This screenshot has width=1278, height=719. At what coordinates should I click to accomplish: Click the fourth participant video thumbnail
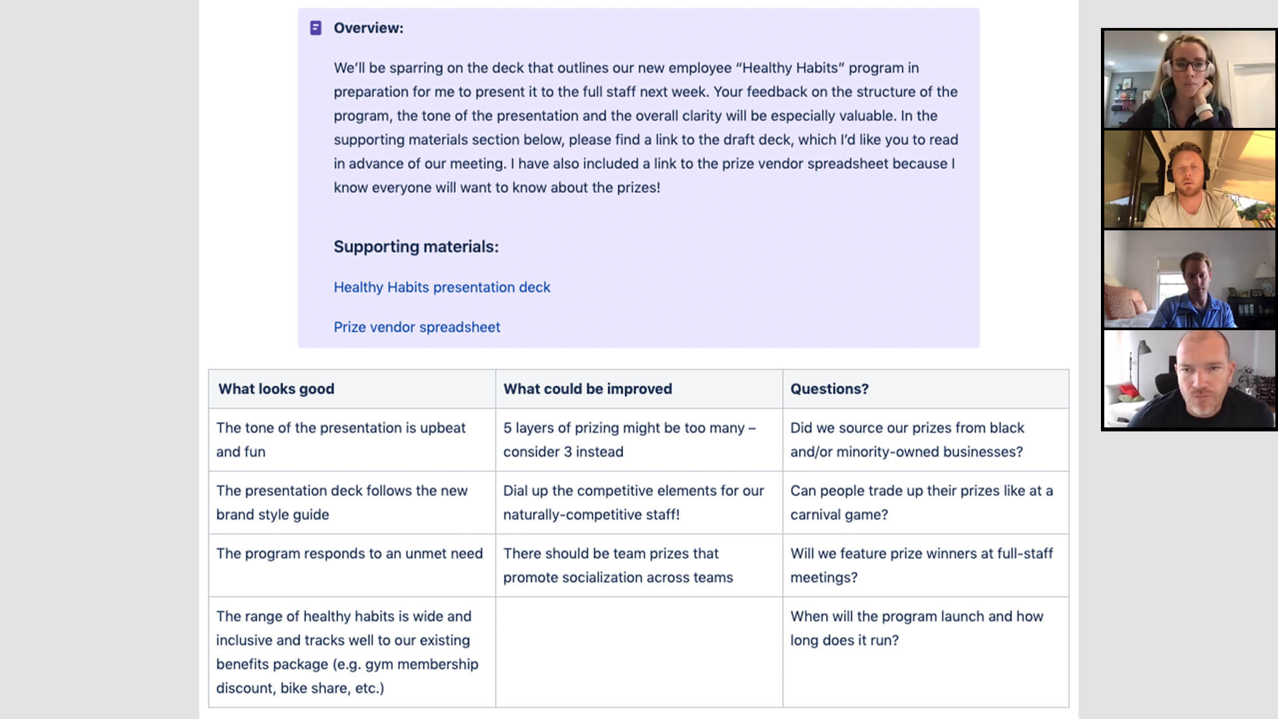(1189, 379)
